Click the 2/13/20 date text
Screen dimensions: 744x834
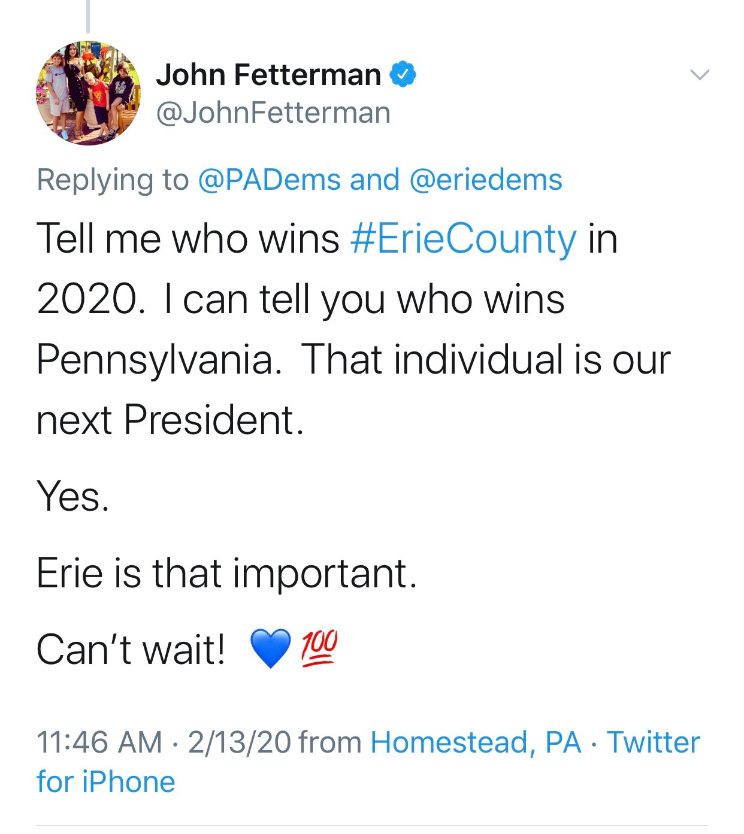240,742
